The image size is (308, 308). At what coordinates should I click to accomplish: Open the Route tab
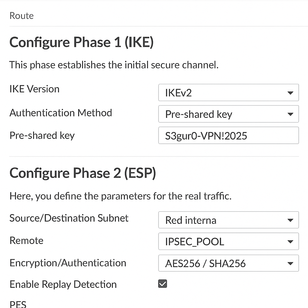point(21,16)
